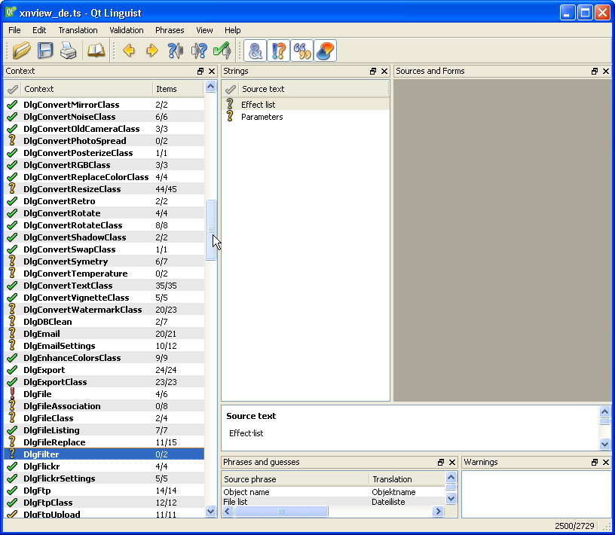Go to previous item with left arrow

point(129,50)
